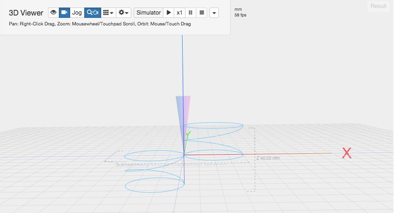Select the Z 40.00 mm dimension label
The image size is (394, 213).
coord(268,158)
